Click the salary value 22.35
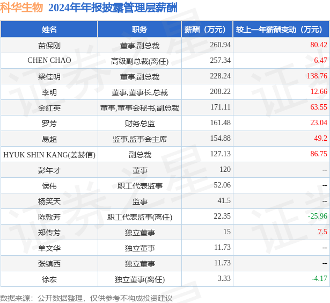The image size is (330, 303). coord(222,216)
